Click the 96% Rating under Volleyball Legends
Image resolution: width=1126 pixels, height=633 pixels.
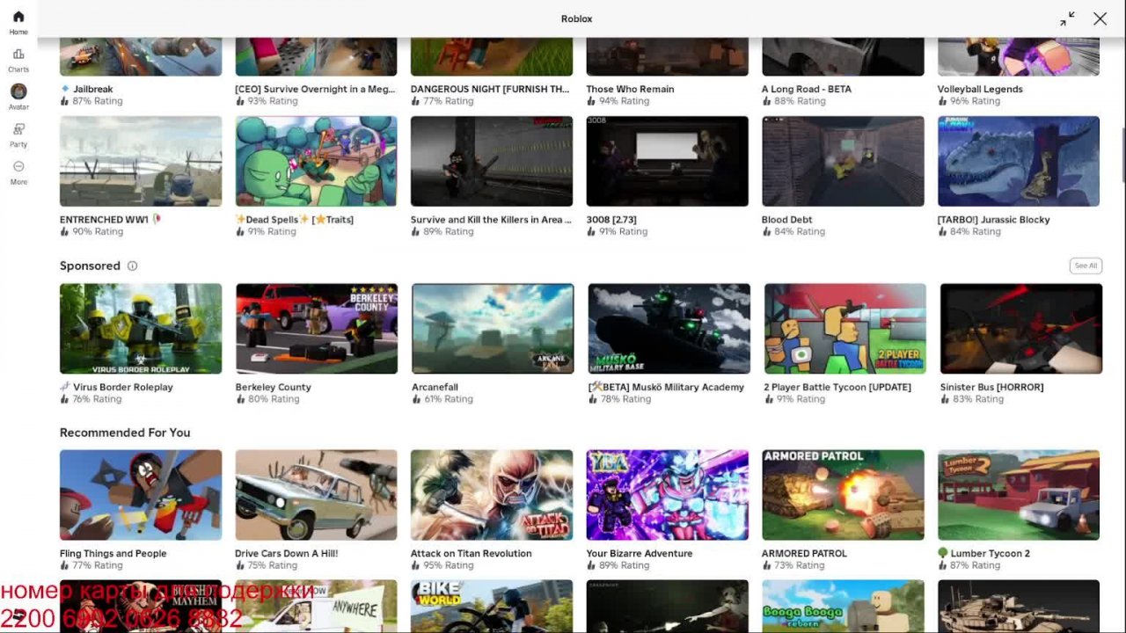click(969, 101)
